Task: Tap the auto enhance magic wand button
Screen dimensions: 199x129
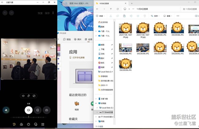Action: (6, 110)
